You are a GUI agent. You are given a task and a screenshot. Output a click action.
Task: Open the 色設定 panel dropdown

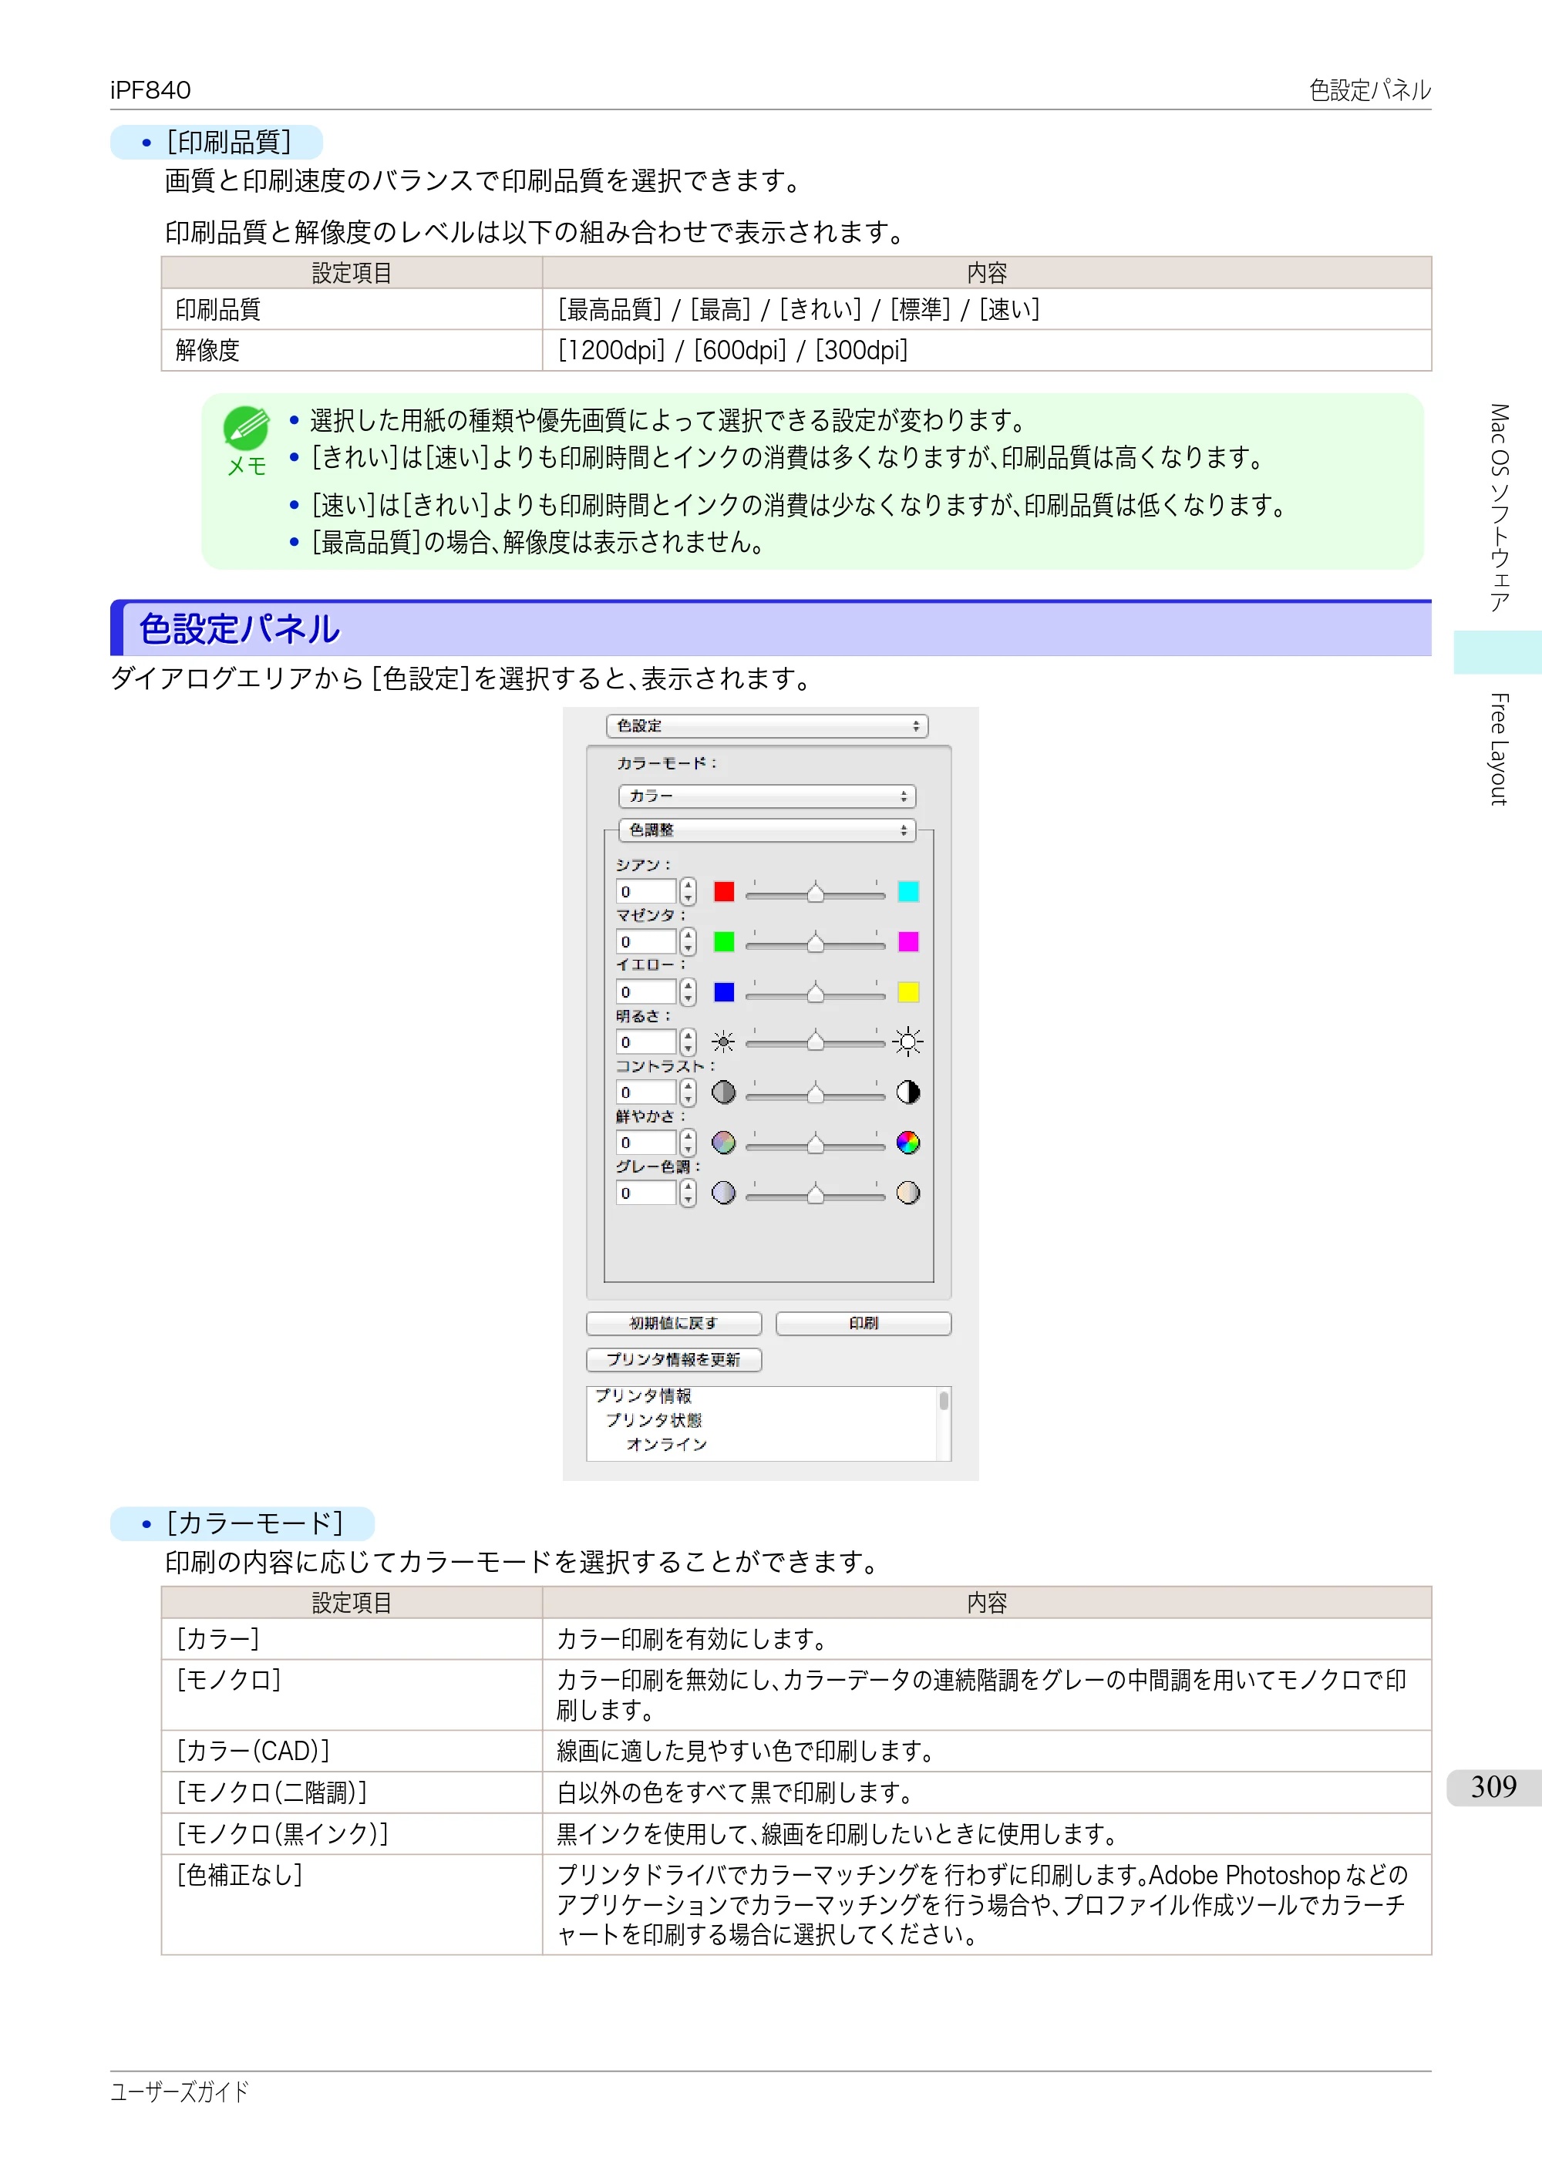(x=766, y=725)
